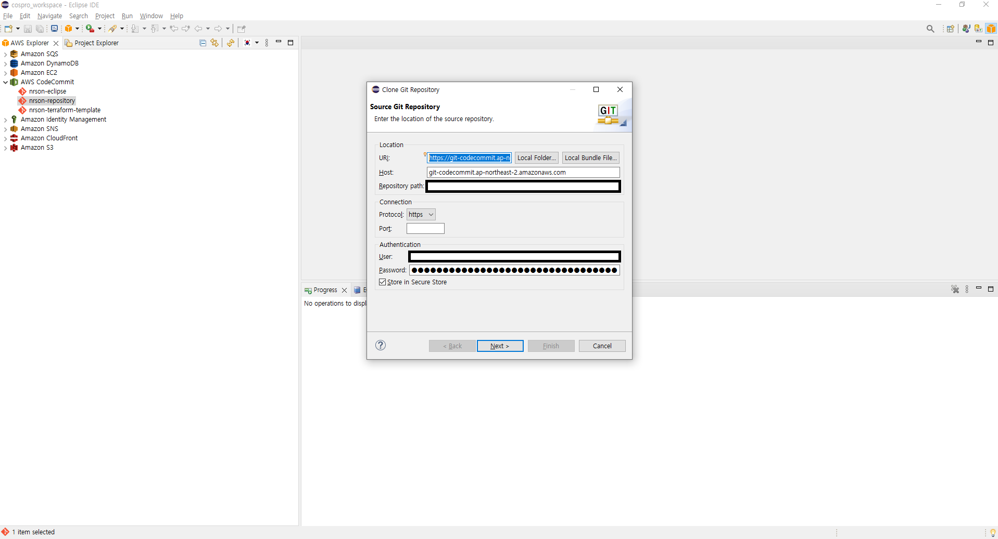Click the help question mark in dialog

381,345
